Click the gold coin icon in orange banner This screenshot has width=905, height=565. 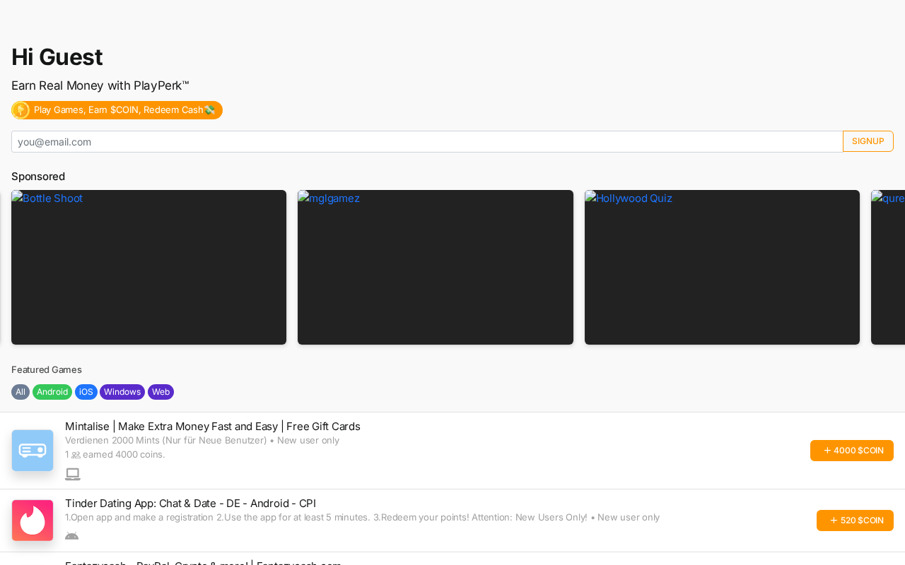21,110
